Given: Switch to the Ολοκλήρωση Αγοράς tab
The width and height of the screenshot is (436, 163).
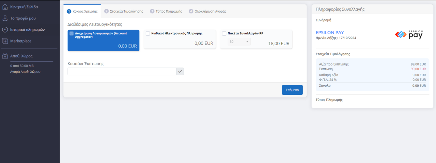Looking at the screenshot, I should [x=207, y=11].
